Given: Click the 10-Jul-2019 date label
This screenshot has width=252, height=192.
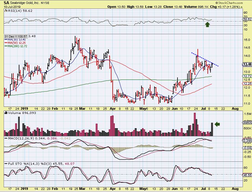Looking at the screenshot, I should 12,7.
